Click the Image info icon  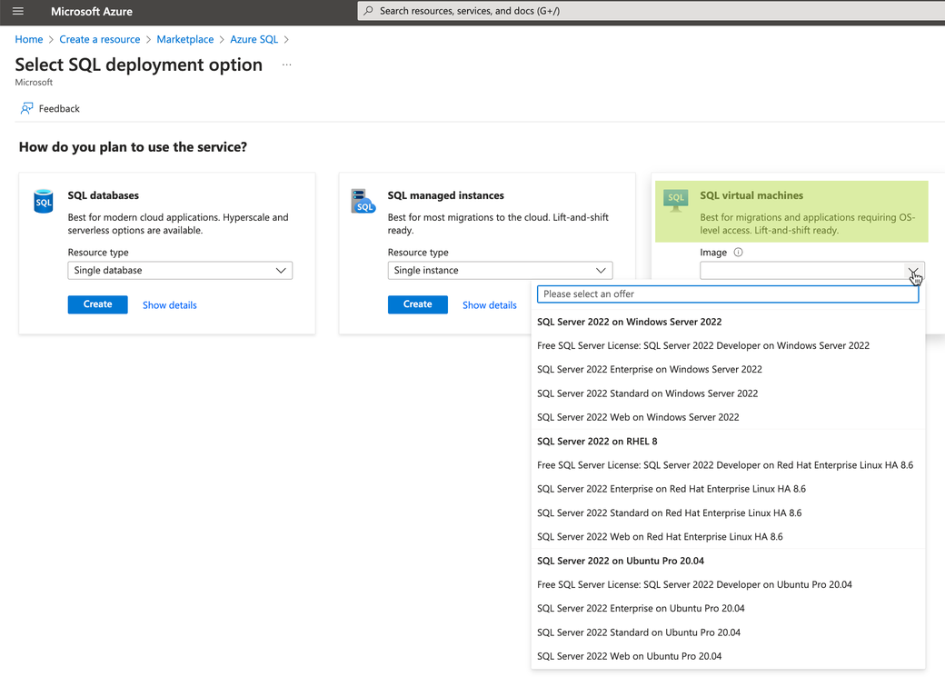coord(738,253)
